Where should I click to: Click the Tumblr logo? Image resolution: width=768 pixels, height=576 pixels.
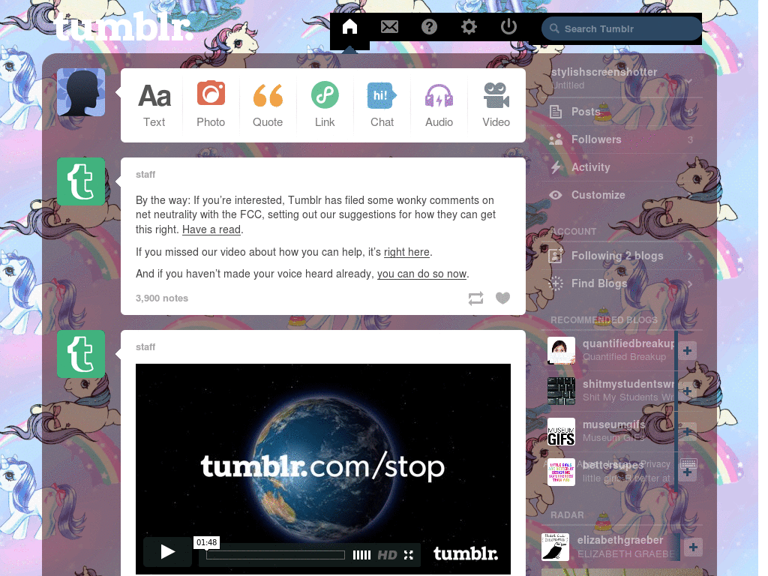[122, 26]
